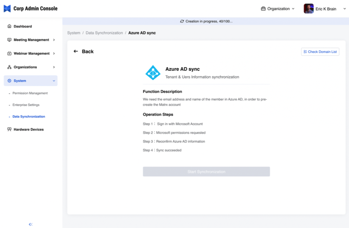
Task: Expand the Meeting Management submenu chevron
Action: coord(54,40)
